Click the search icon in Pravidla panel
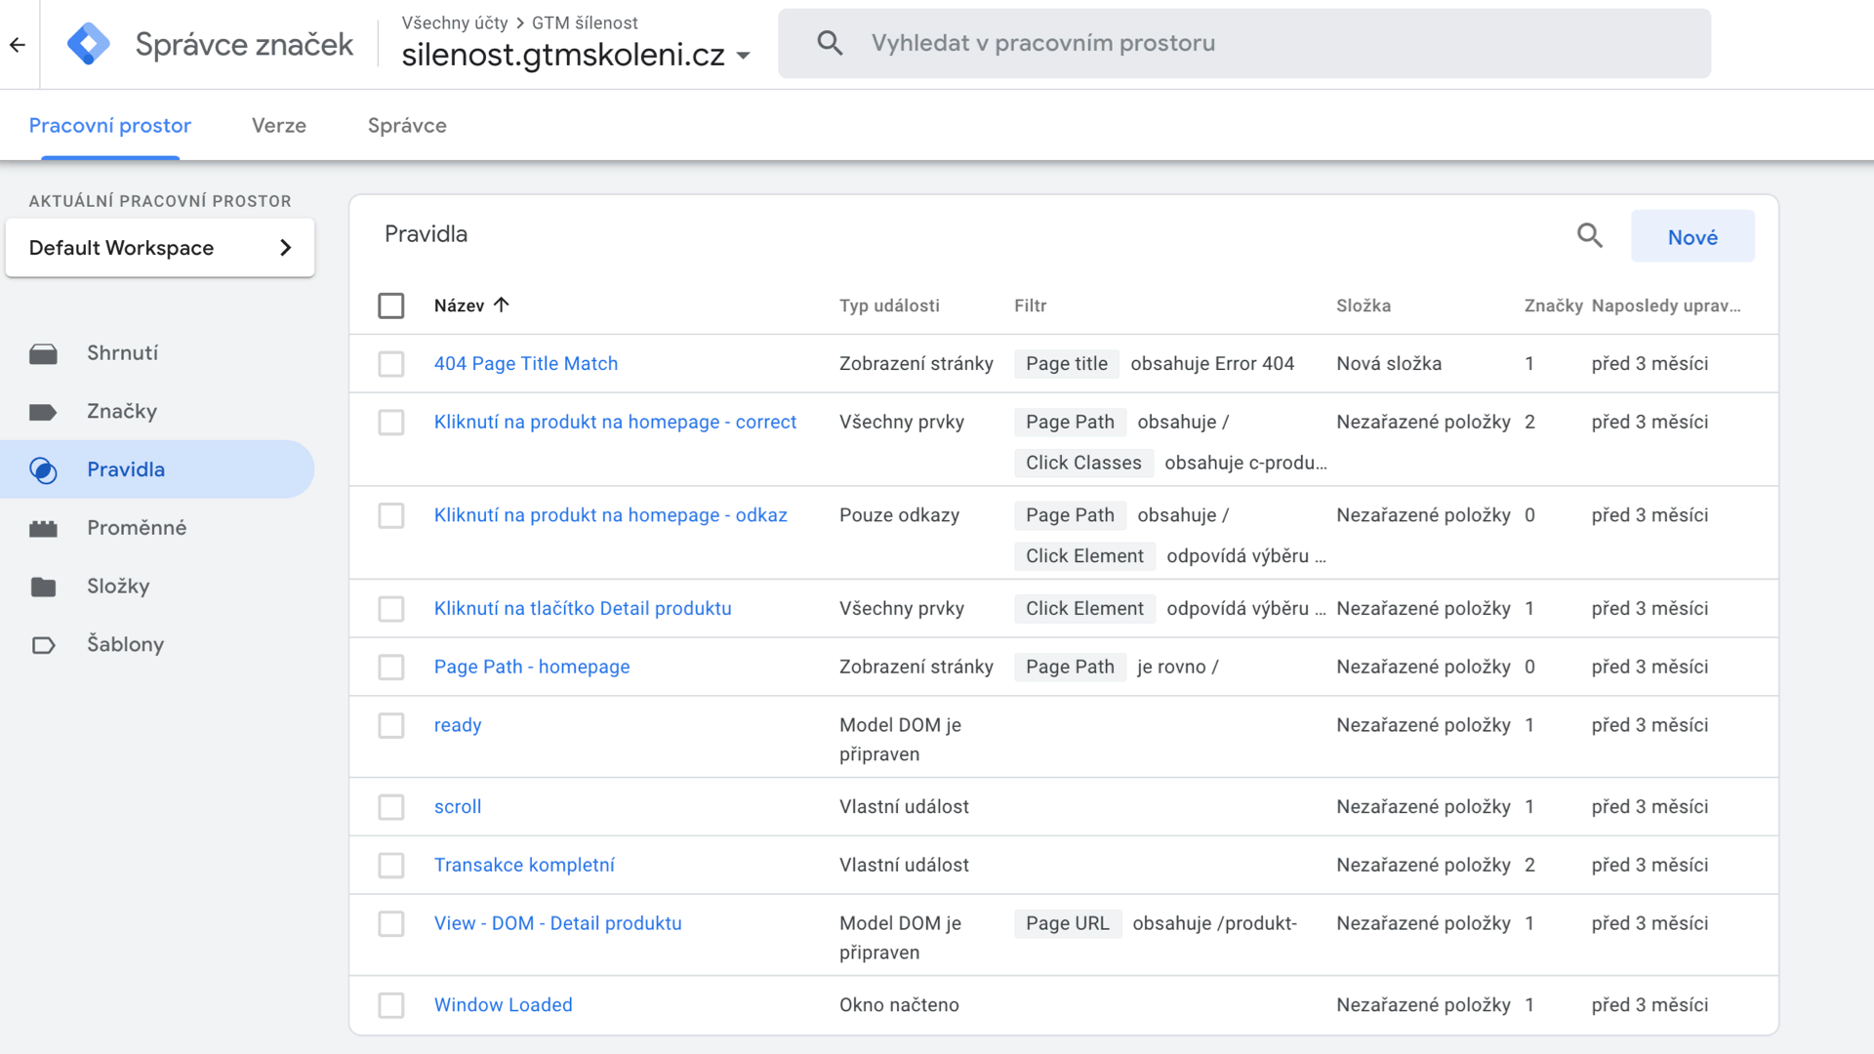Screen dimensions: 1874x1054 click(1589, 235)
